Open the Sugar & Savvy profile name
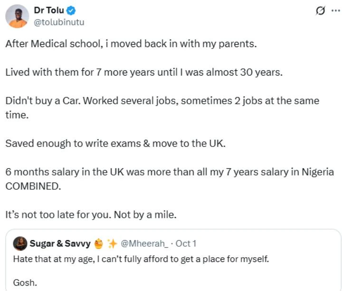This screenshot has width=342, height=291. [60, 244]
